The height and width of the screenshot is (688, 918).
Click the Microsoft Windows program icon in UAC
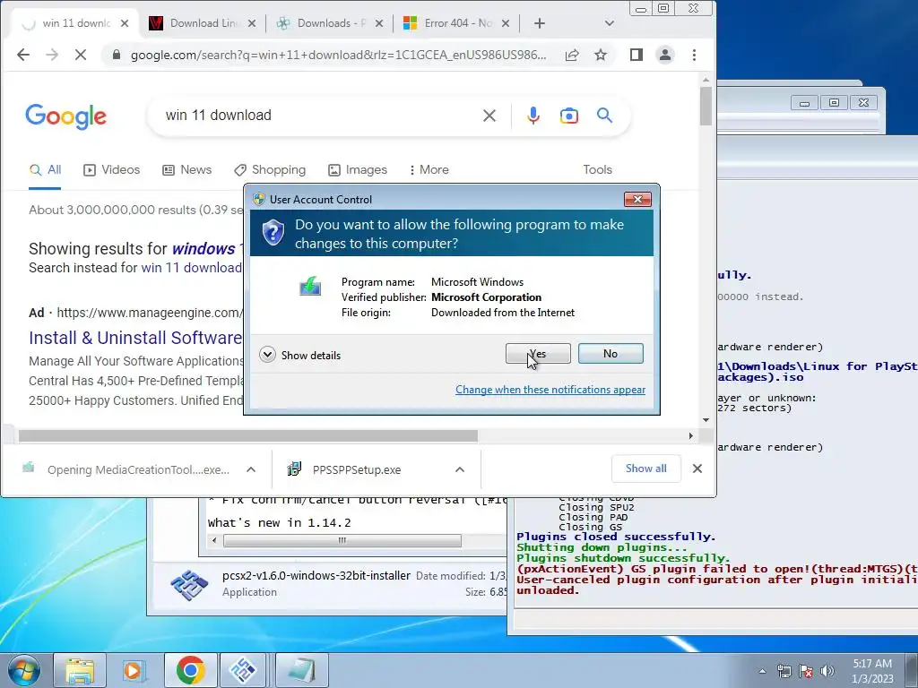click(310, 286)
